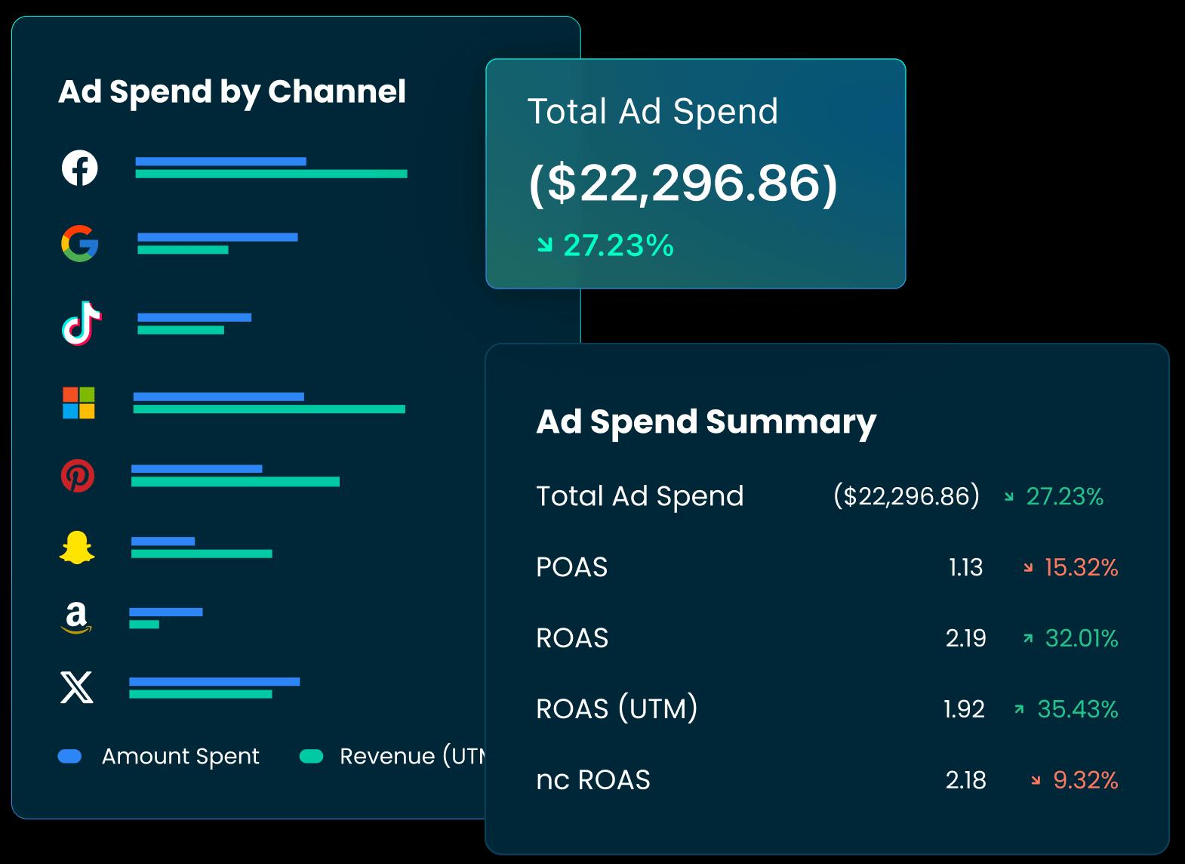Open the Amazon channel icon
1185x864 pixels.
point(76,617)
